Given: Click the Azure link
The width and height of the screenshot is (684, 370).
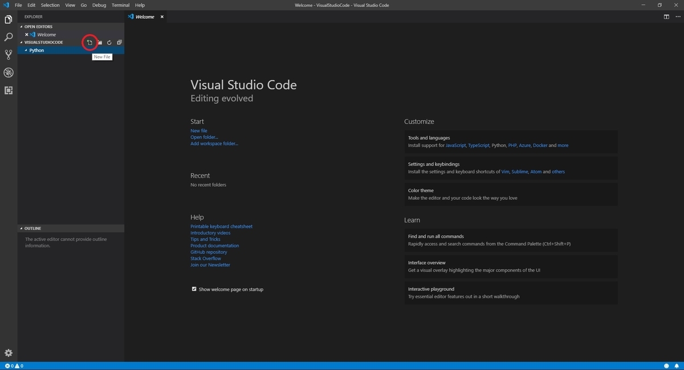Looking at the screenshot, I should (524, 146).
